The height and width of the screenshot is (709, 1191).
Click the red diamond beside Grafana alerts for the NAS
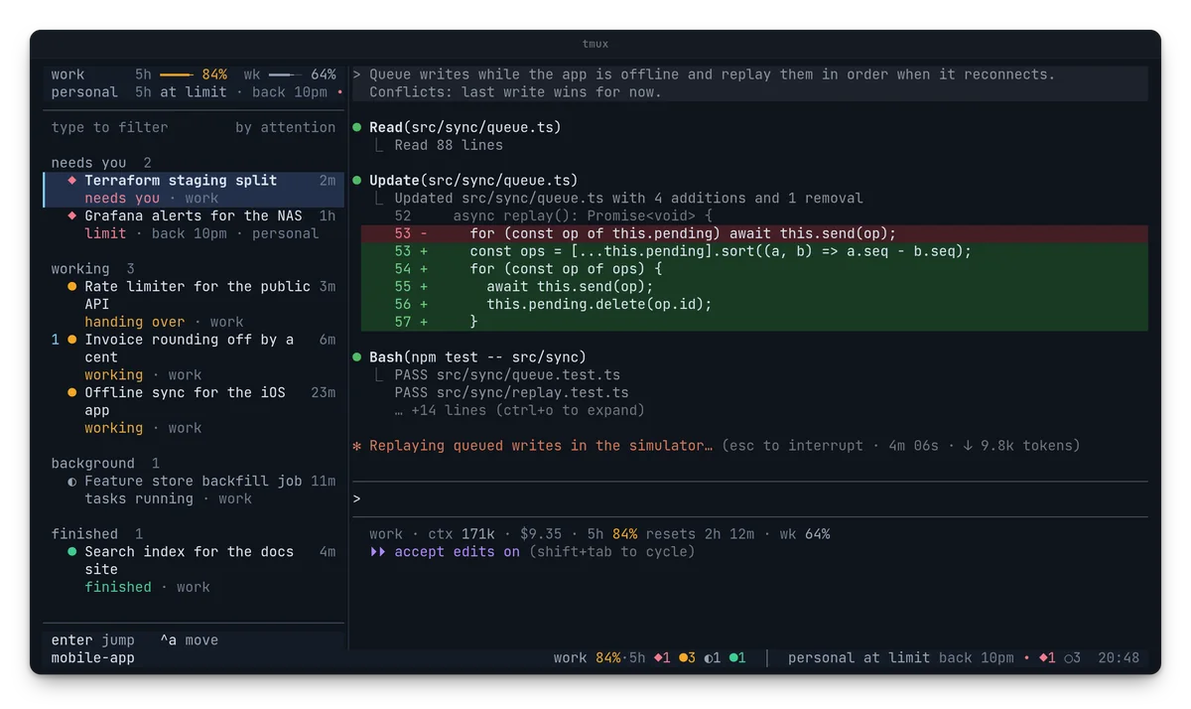(72, 216)
